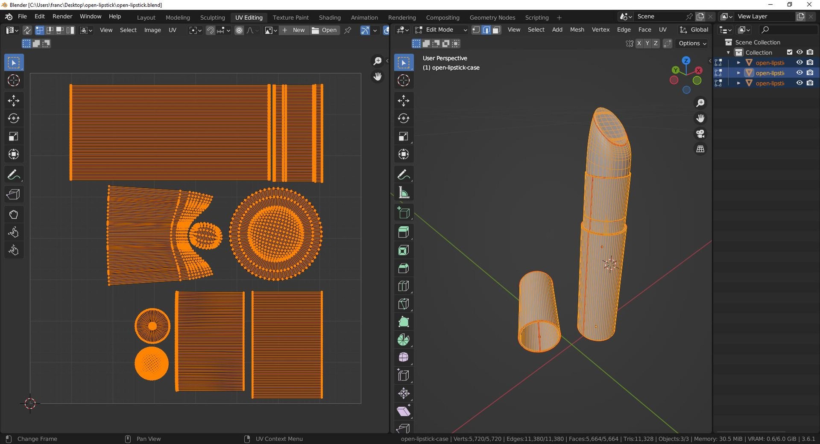Screen dimensions: 820x444
Task: Enable face select mode in 3D viewport
Action: coord(496,30)
